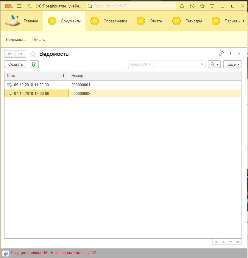Image resolution: width=248 pixels, height=258 pixels.
Task: Click posted document icon for 05.10.2018
Action: point(9,85)
